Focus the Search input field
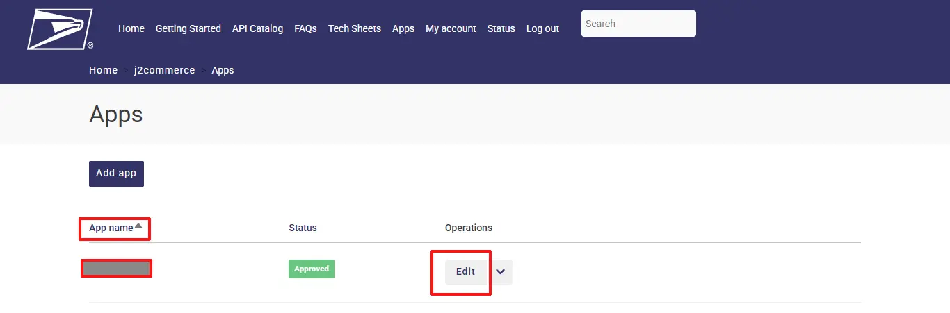The height and width of the screenshot is (313, 950). click(x=638, y=24)
